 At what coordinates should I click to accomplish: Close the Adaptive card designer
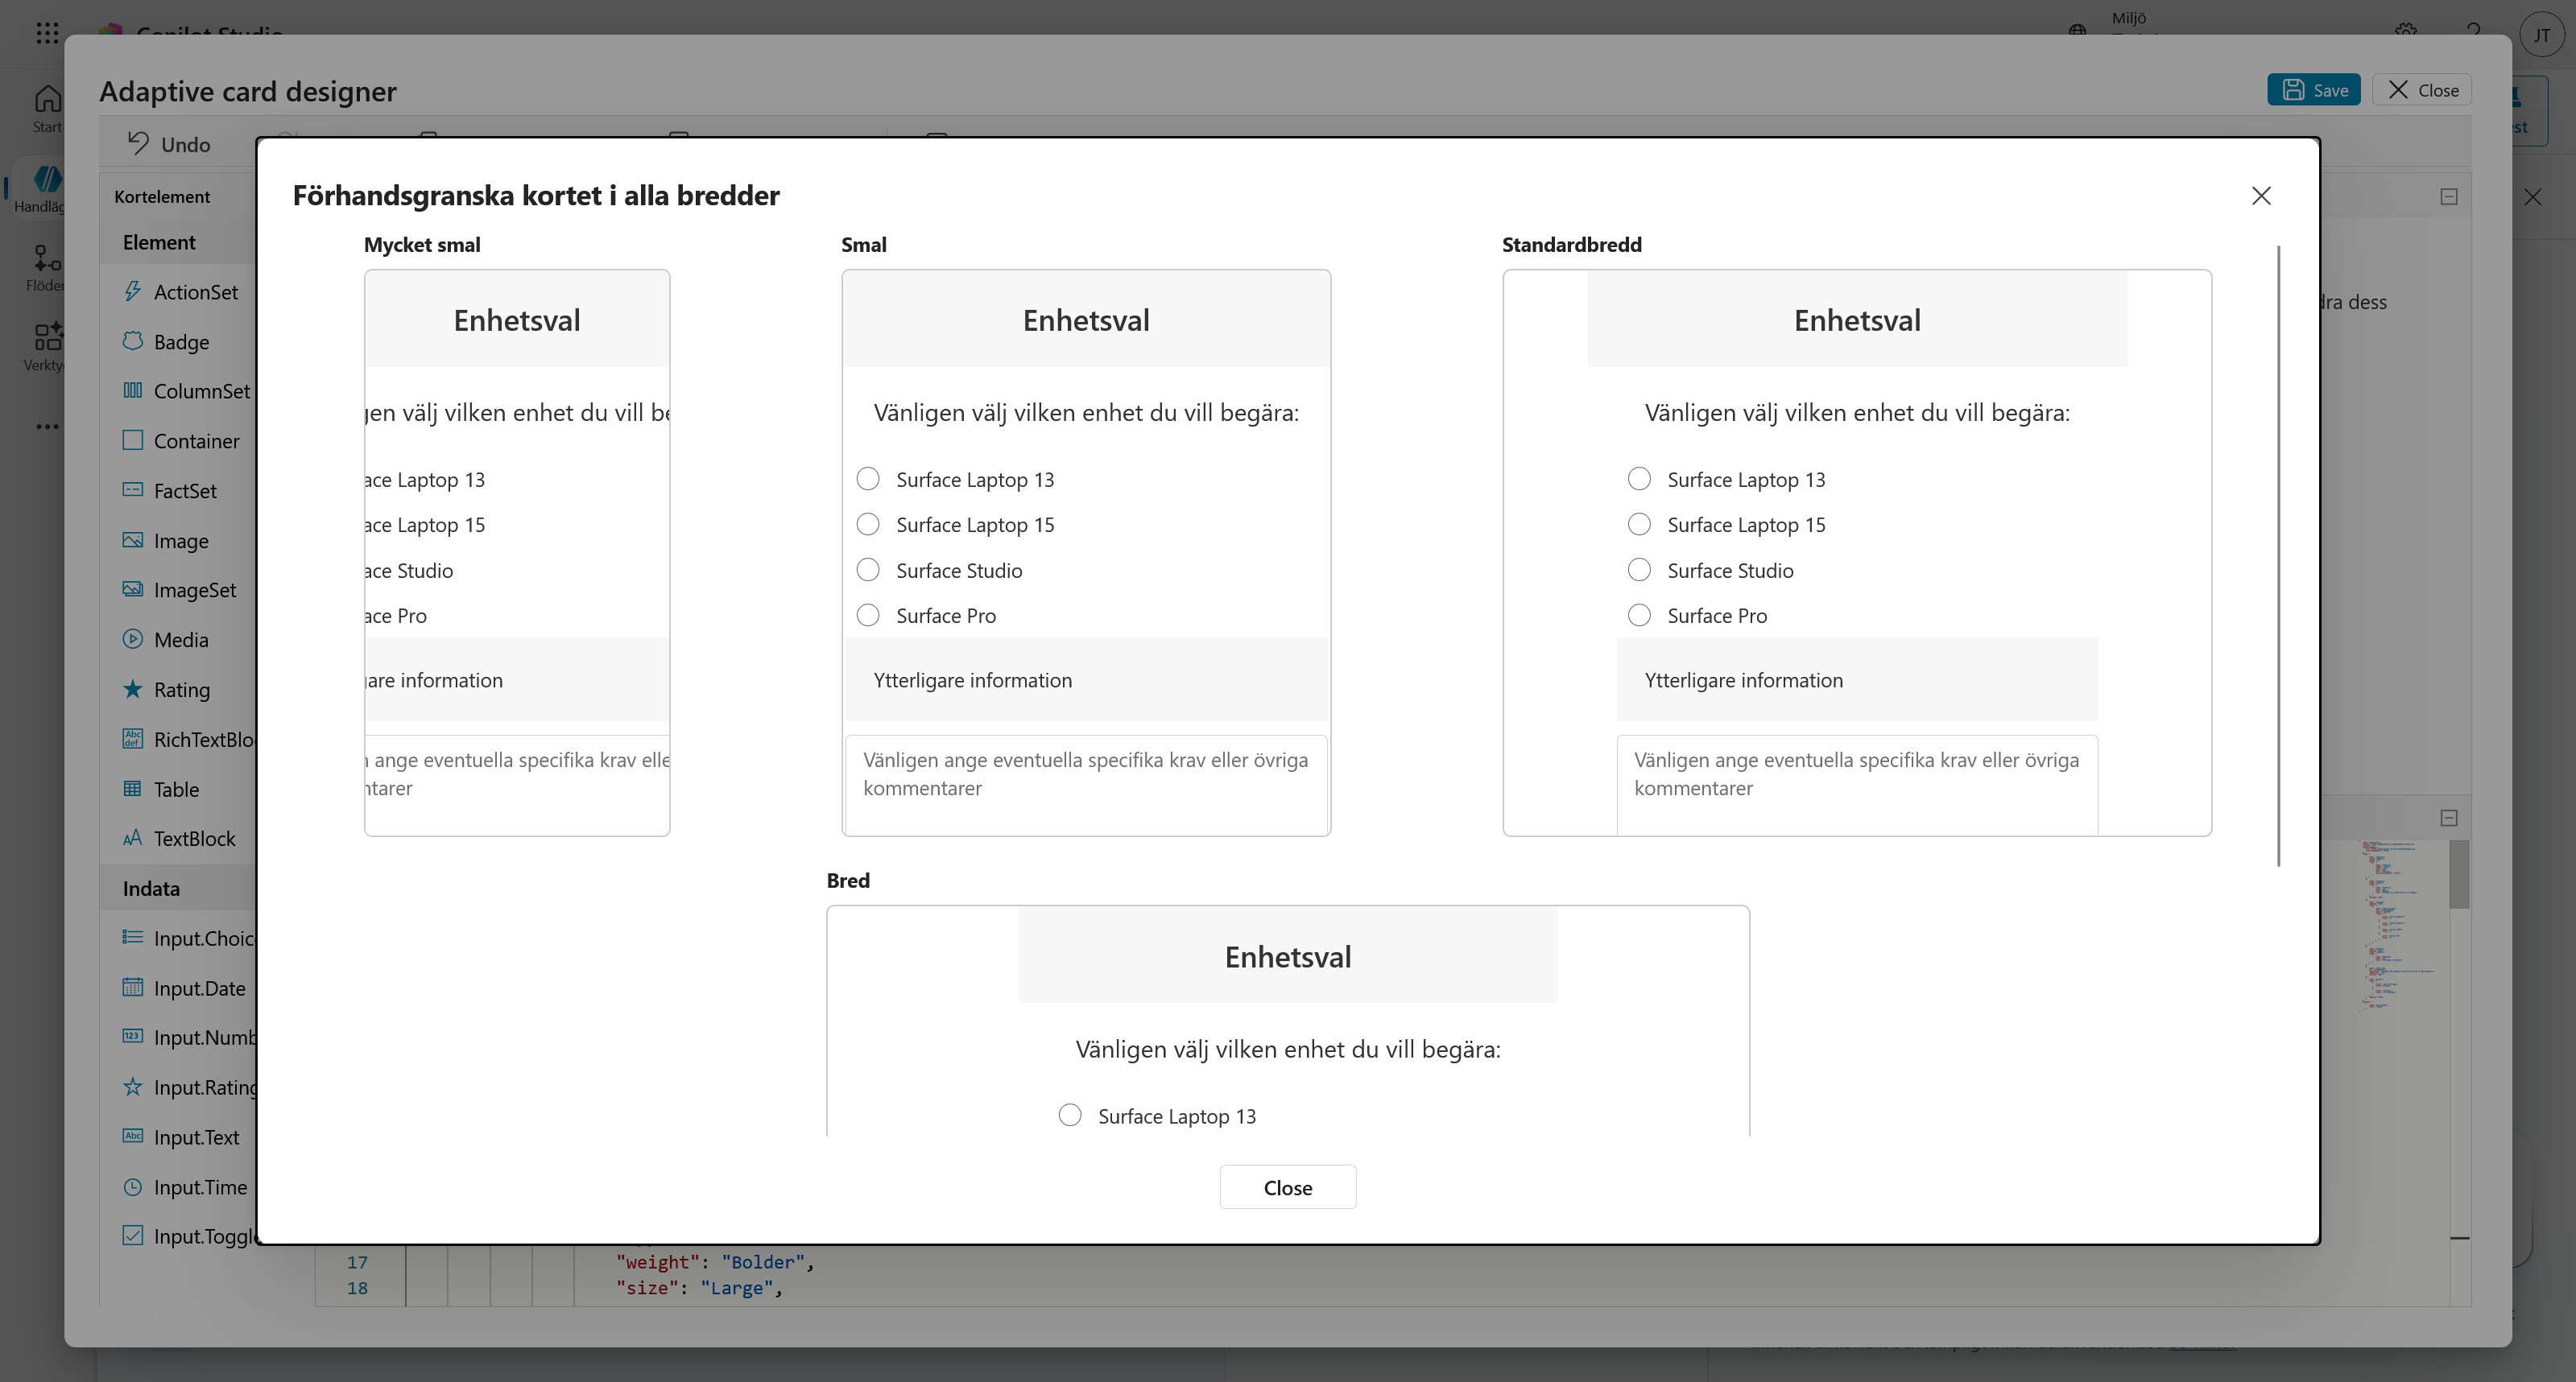coord(2422,90)
